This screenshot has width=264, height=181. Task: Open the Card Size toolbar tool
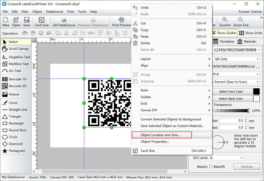[42, 22]
